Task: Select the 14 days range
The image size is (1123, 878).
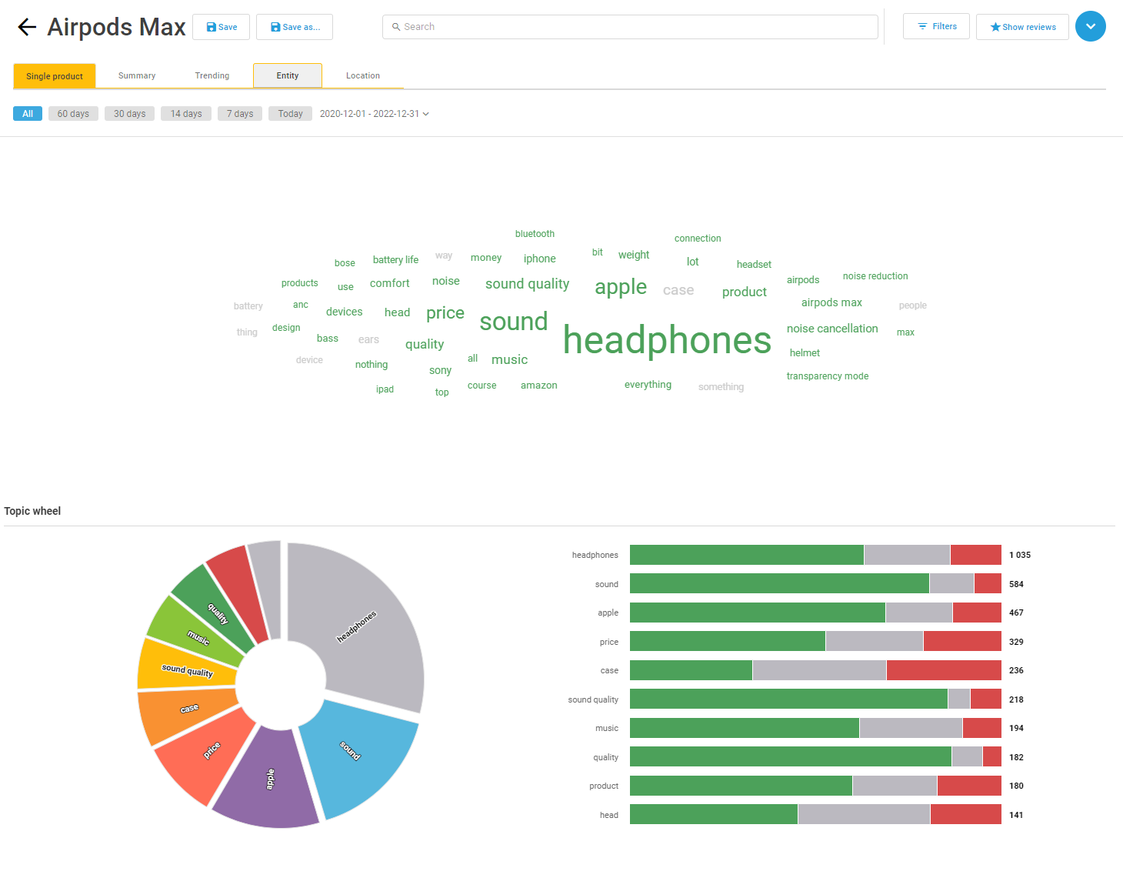Action: point(186,114)
